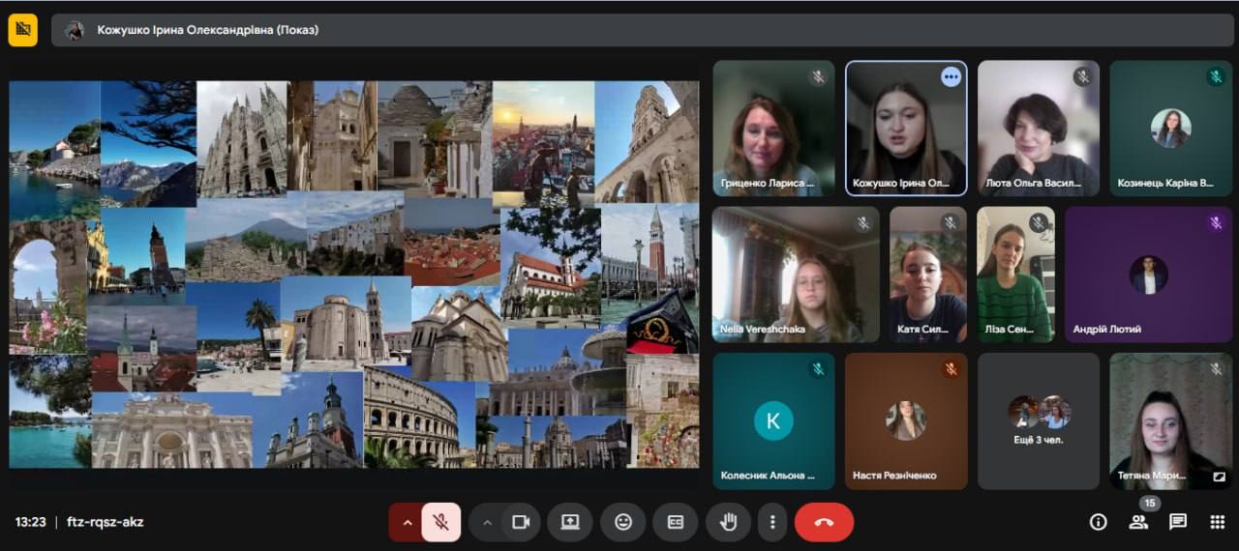Start presenting your screen

(570, 522)
